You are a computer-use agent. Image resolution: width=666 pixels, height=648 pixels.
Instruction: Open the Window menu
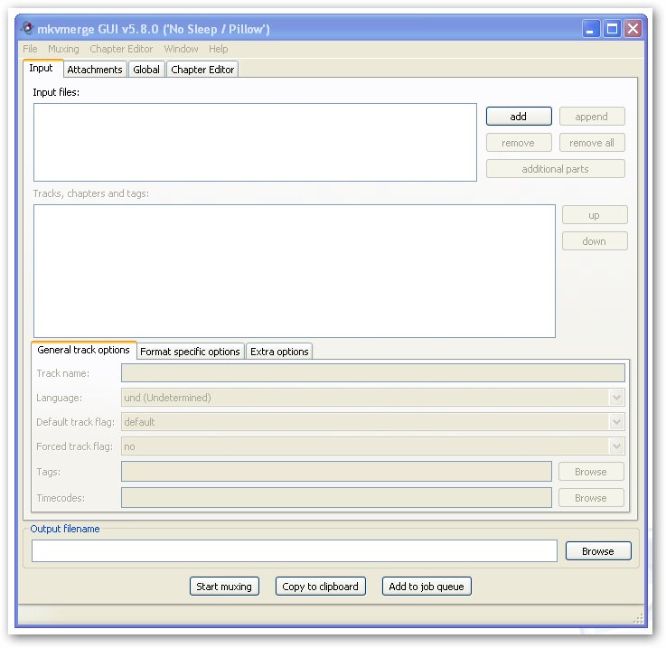coord(181,49)
